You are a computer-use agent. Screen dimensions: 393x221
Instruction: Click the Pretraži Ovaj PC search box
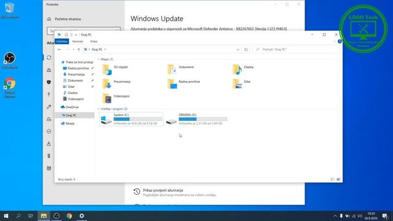click(x=296, y=50)
